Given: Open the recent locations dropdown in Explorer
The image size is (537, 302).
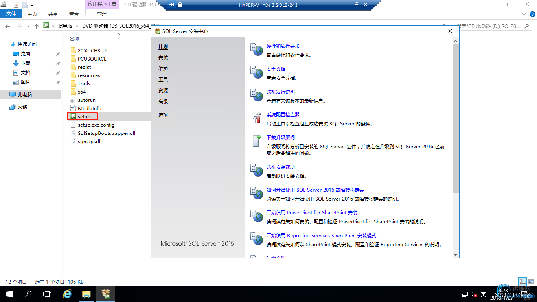Looking at the screenshot, I should [28, 26].
